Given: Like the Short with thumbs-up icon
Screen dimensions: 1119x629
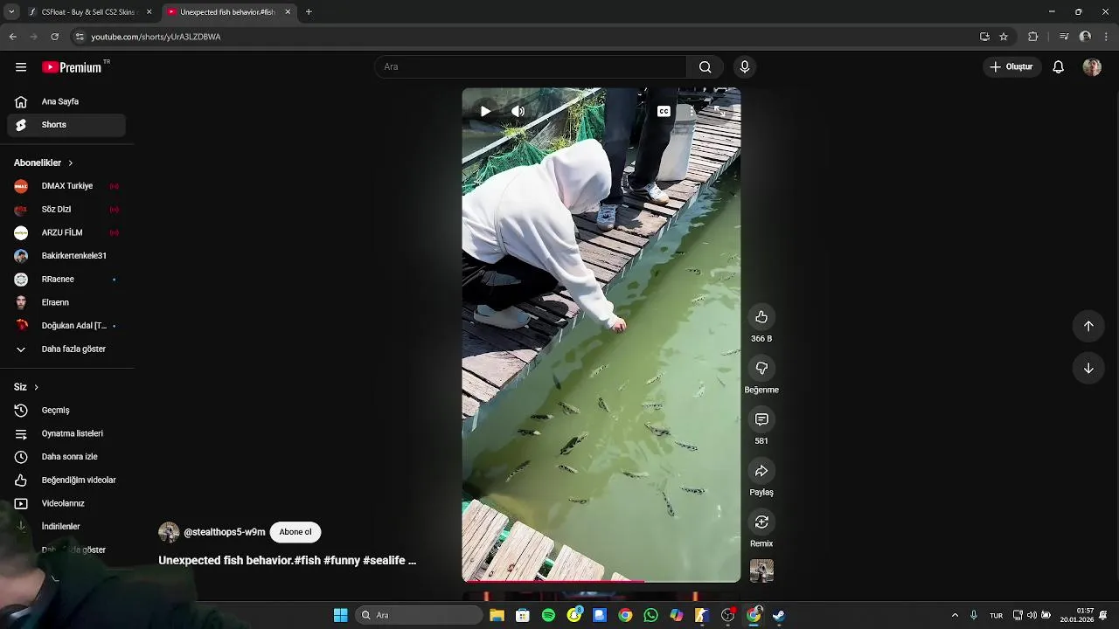Looking at the screenshot, I should tap(761, 317).
